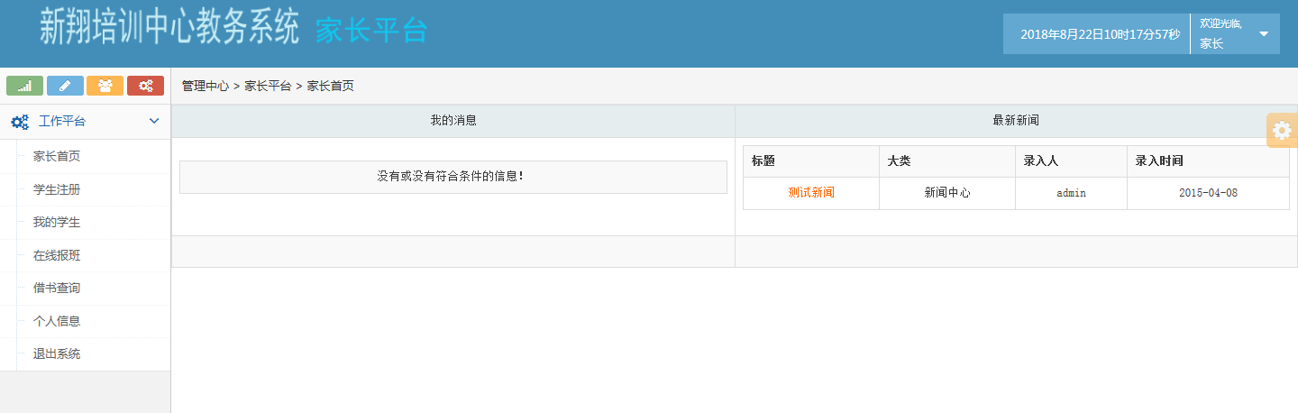Viewport: 1298px width, 413px height.
Task: Click the red gears shortcut button
Action: click(145, 86)
